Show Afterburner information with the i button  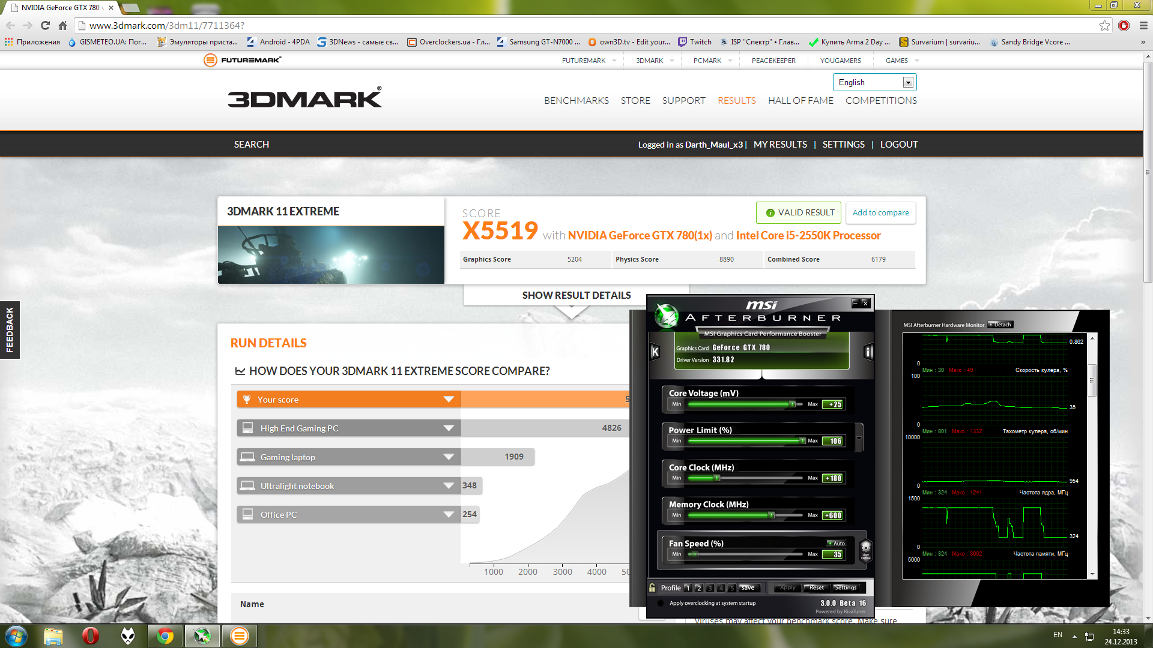[868, 352]
